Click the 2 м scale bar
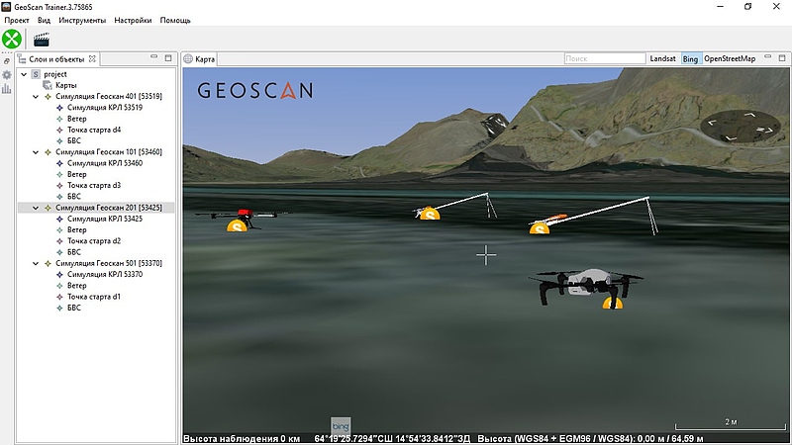Viewport: 792px width, 445px height. pos(731,424)
